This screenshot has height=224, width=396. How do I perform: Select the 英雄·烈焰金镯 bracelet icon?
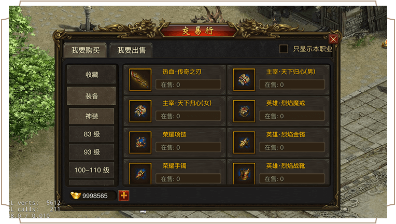click(244, 143)
